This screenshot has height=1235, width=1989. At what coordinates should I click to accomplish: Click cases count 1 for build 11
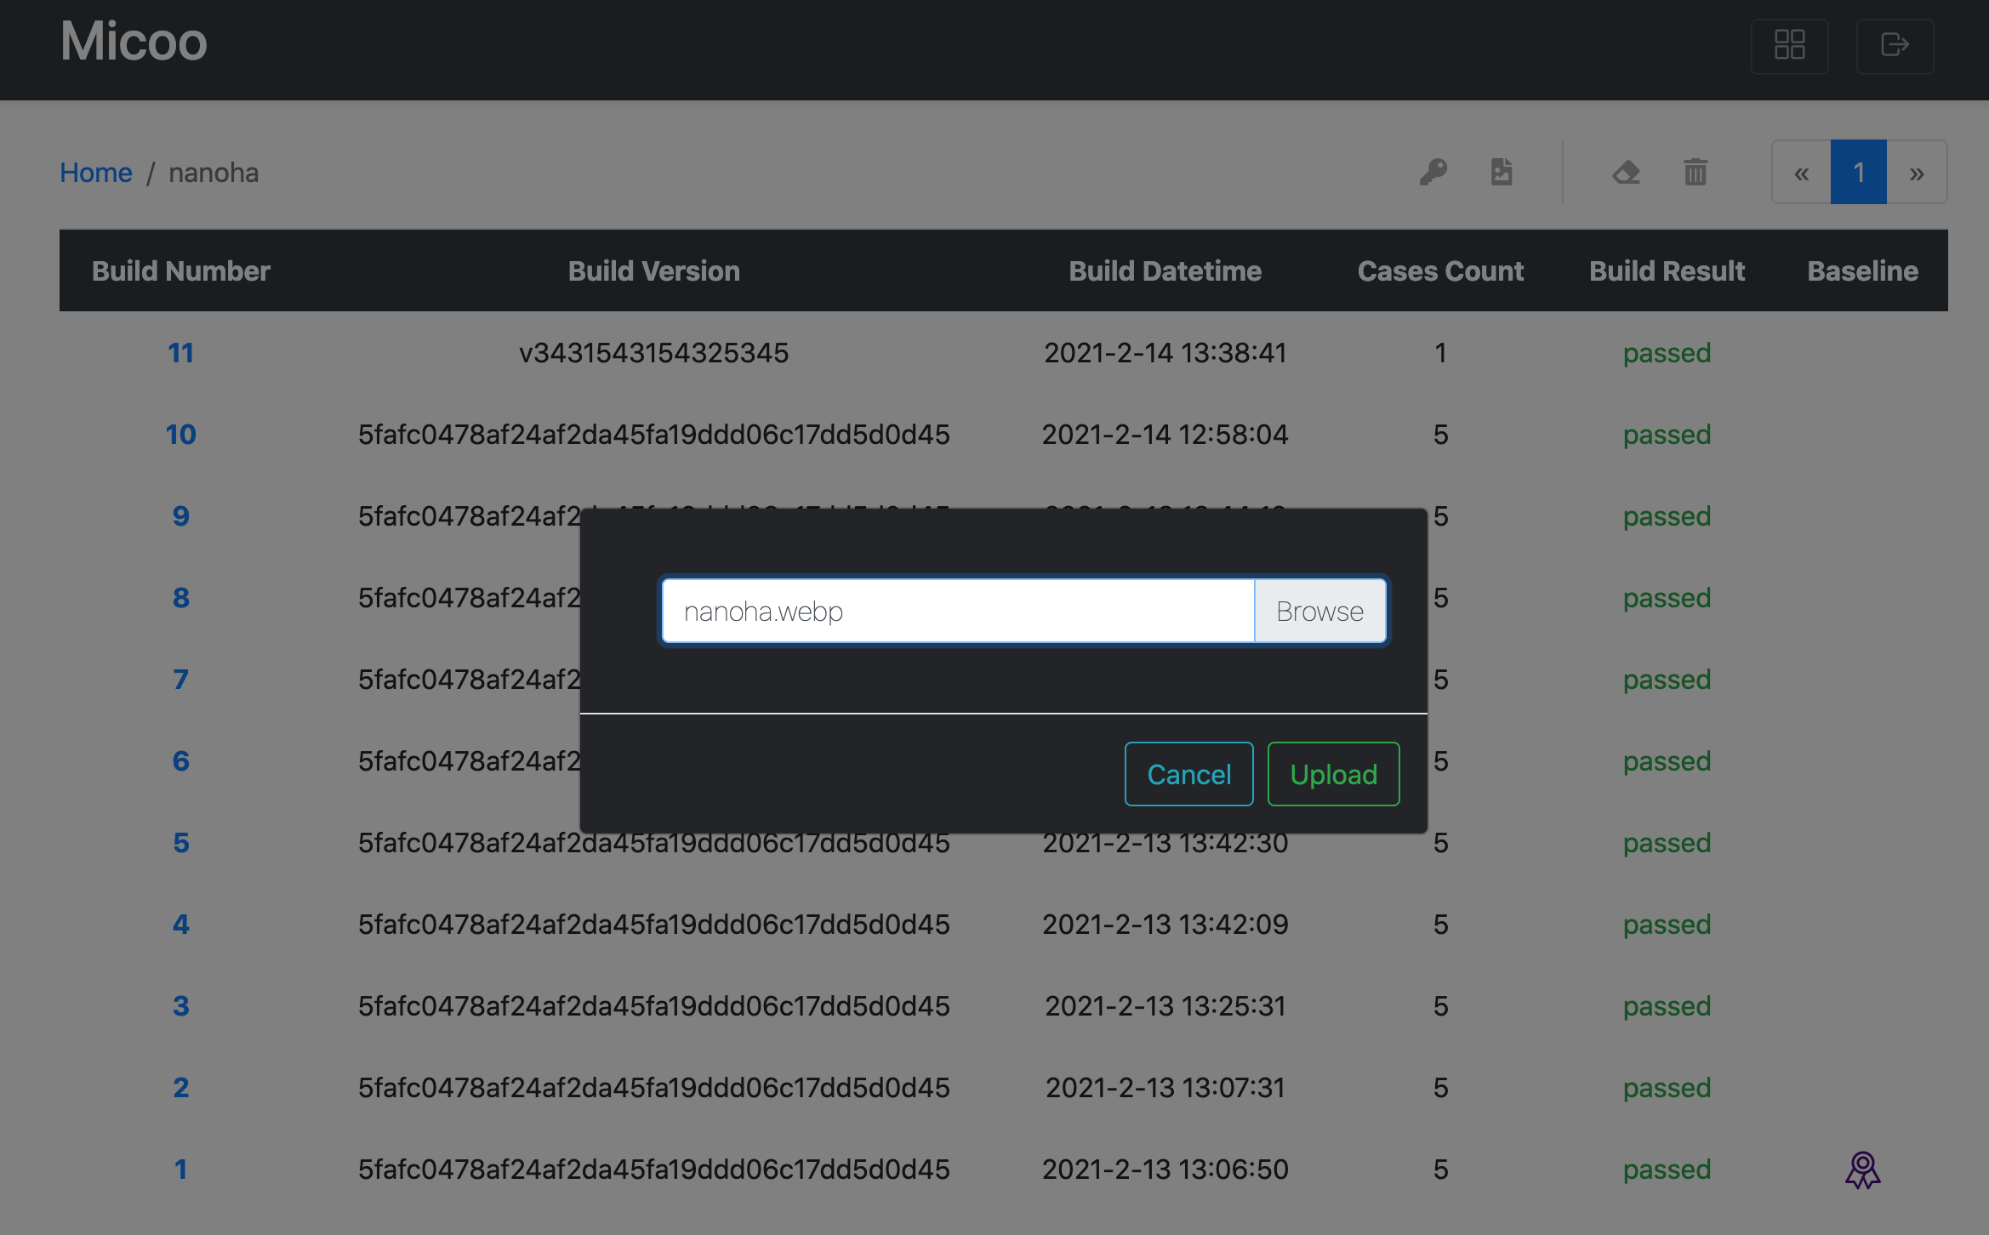[x=1440, y=353]
